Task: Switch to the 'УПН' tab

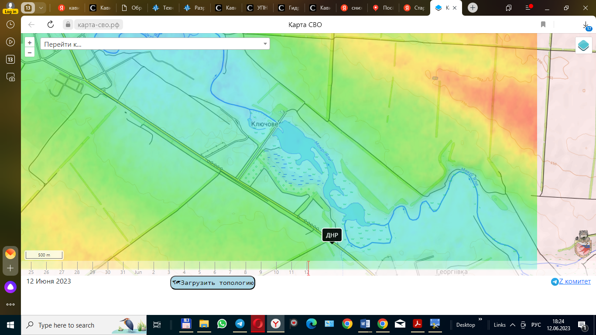Action: pyautogui.click(x=257, y=8)
